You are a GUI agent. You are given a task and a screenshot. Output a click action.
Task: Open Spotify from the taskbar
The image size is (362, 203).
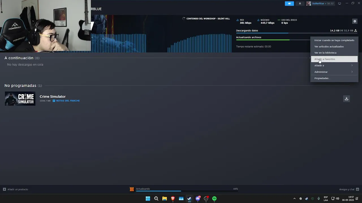(x=214, y=198)
